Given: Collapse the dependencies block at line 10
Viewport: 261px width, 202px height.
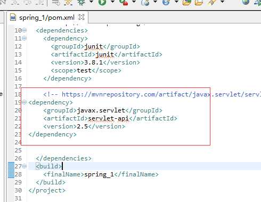Looking at the screenshot, I should point(24,30).
